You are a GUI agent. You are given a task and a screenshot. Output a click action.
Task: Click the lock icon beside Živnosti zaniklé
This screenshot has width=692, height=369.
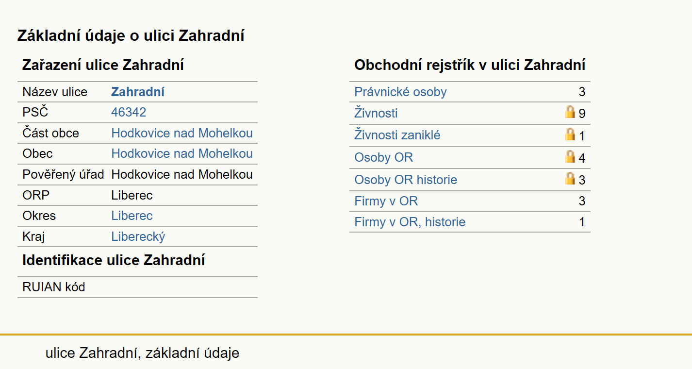(570, 134)
